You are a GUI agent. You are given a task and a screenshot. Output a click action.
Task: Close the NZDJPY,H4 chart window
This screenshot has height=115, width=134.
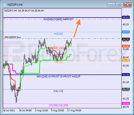pos(127,4)
